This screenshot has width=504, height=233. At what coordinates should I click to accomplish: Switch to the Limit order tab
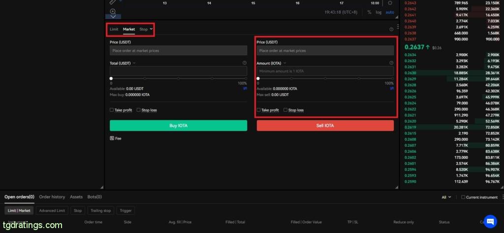(114, 29)
